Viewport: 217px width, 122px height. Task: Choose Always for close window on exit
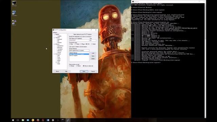click(70, 66)
